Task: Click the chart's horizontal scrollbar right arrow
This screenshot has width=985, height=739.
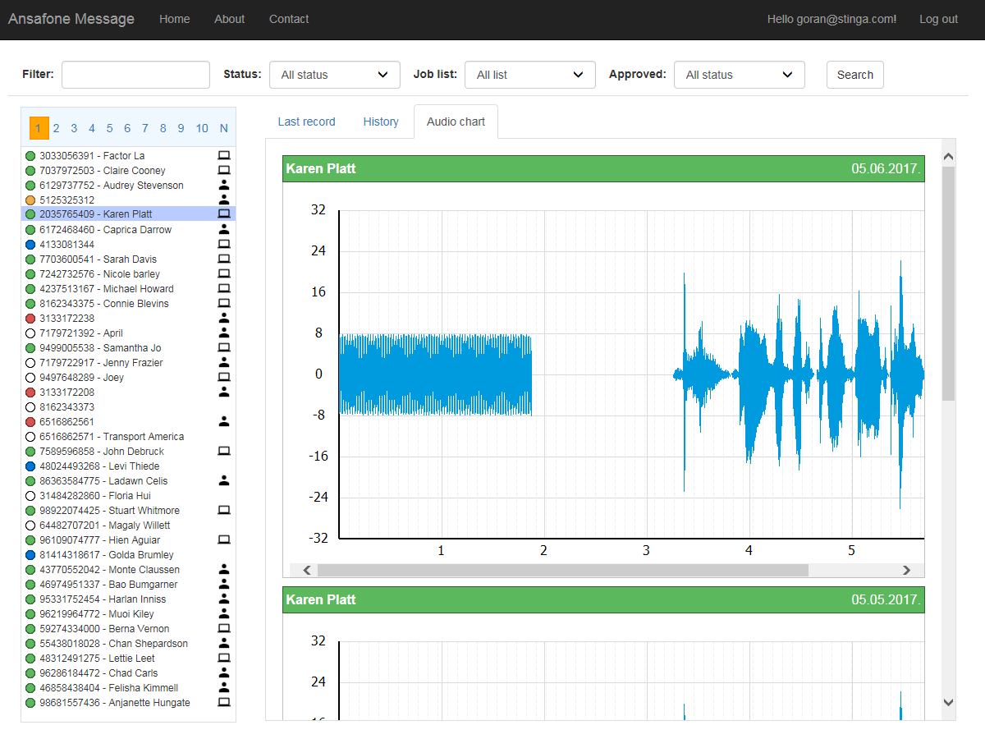Action: pos(906,570)
